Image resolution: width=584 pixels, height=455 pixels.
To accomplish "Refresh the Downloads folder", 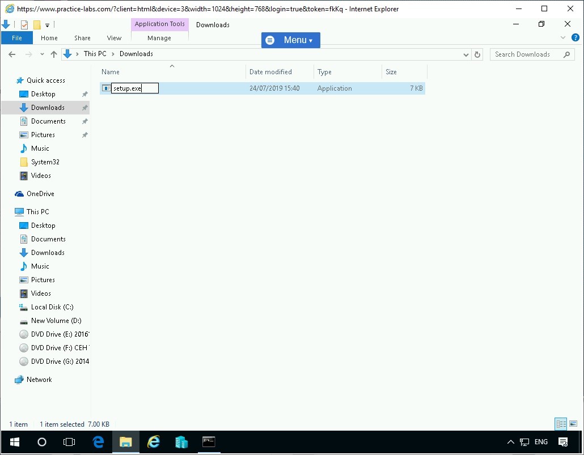I will 477,55.
